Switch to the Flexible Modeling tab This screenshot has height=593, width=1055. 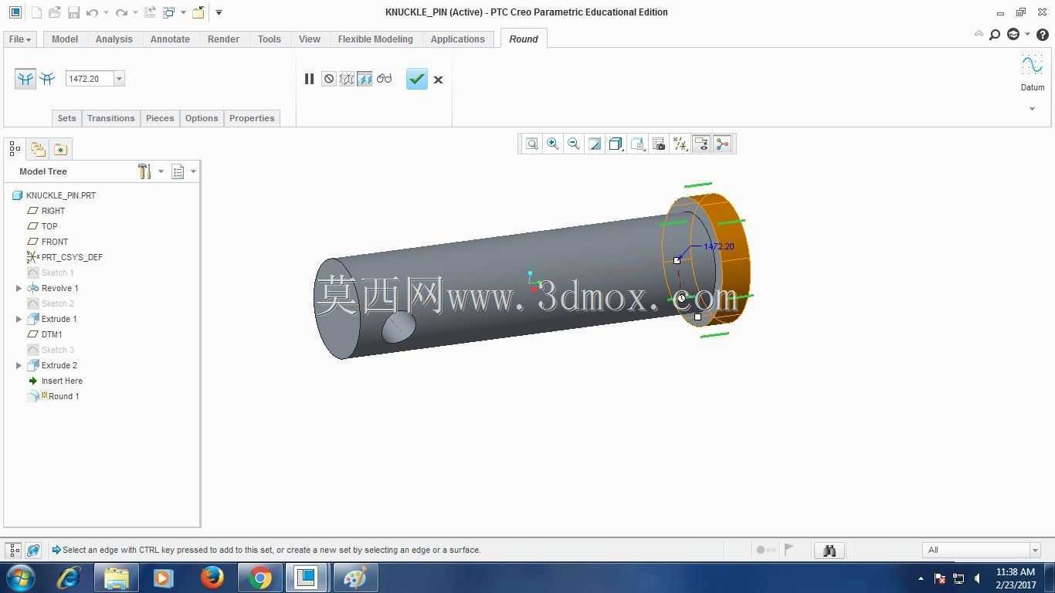coord(375,39)
